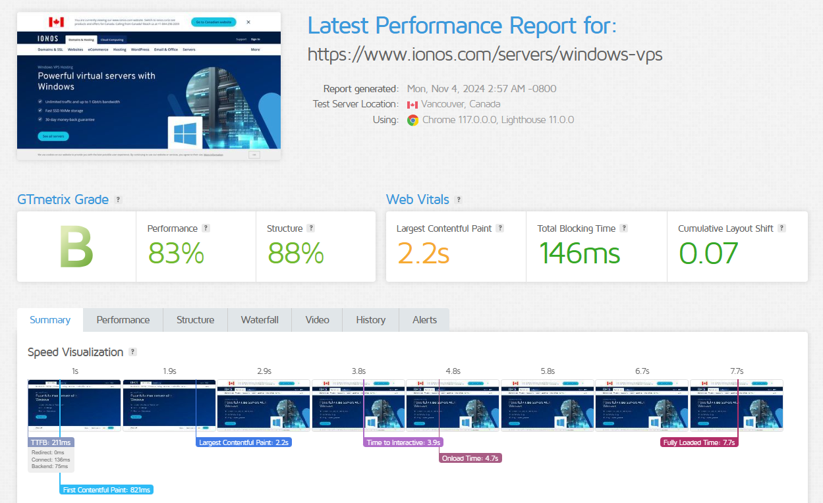
Task: Click the Total Blocking Time help icon
Action: click(623, 228)
